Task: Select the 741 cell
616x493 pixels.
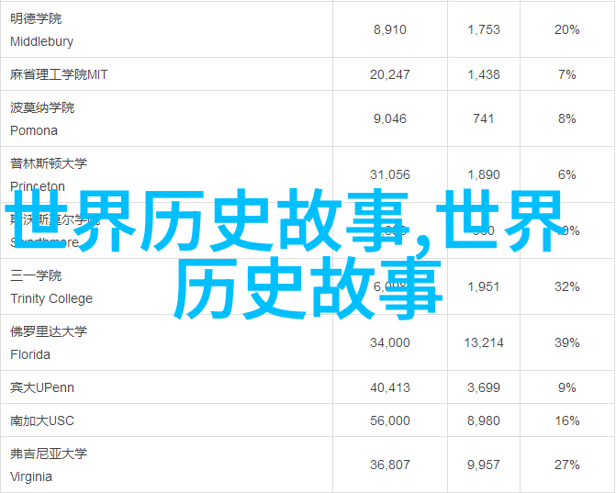Action: [484, 119]
